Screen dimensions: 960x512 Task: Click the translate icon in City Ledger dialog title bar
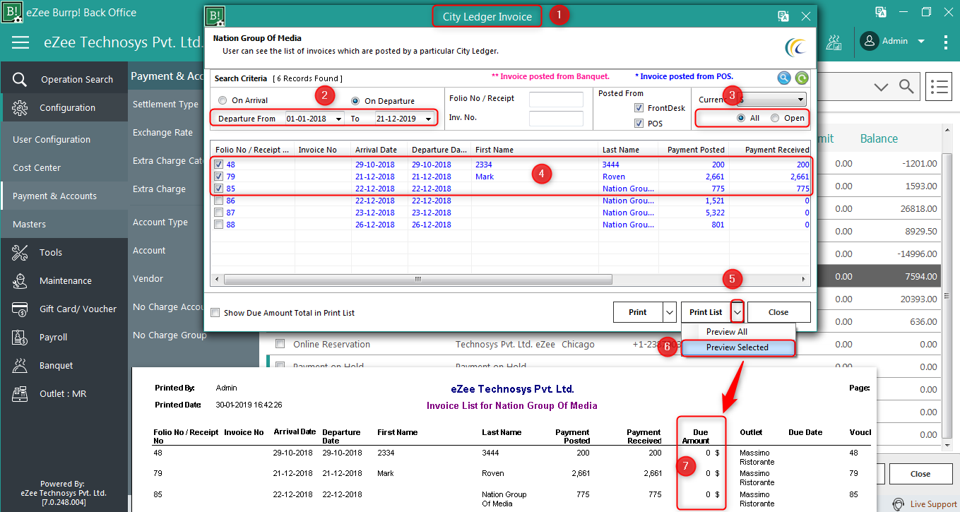point(783,16)
